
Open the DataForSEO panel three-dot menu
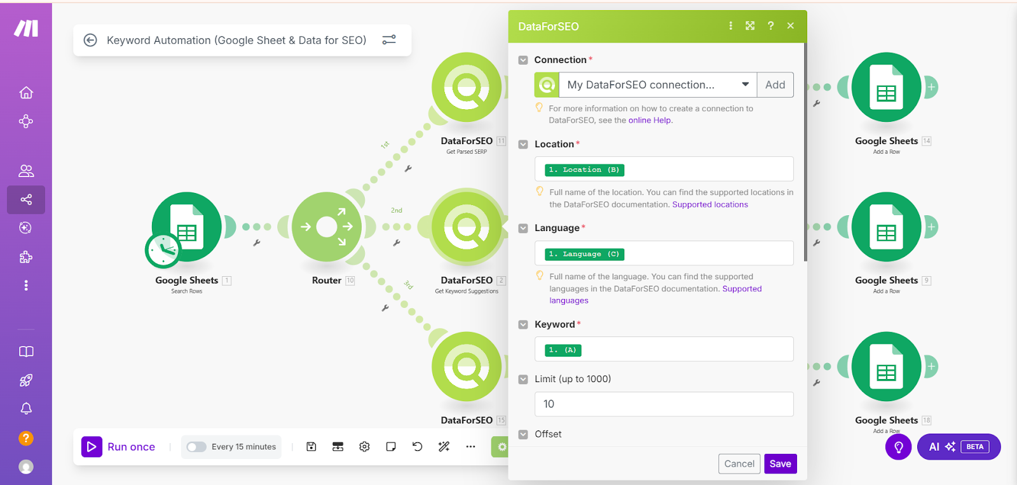click(x=730, y=25)
